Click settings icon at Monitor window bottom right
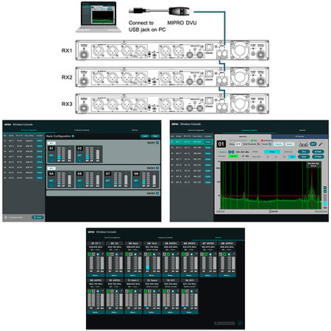 pos(240,323)
